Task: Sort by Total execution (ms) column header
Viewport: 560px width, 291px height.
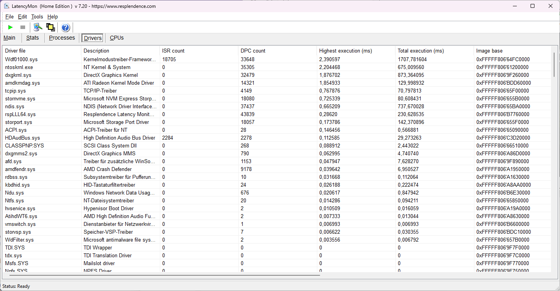Action: coord(435,51)
